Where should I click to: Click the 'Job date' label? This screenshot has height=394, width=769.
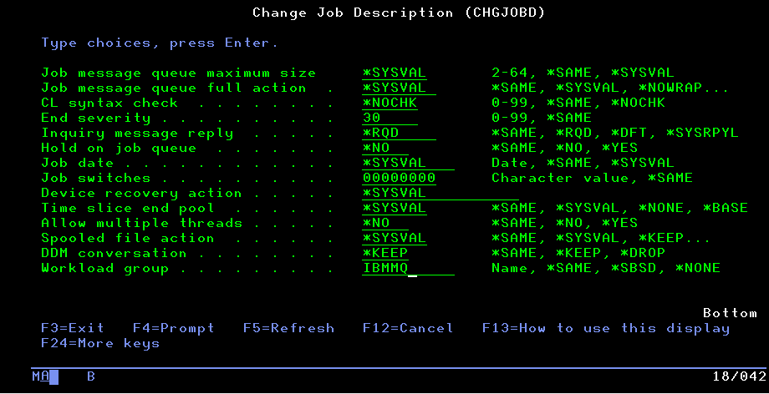pyautogui.click(x=78, y=163)
